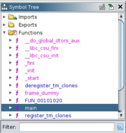The height and width of the screenshot is (133, 126).
Task: Click the Symbol Tree title text
Action: pyautogui.click(x=24, y=7)
